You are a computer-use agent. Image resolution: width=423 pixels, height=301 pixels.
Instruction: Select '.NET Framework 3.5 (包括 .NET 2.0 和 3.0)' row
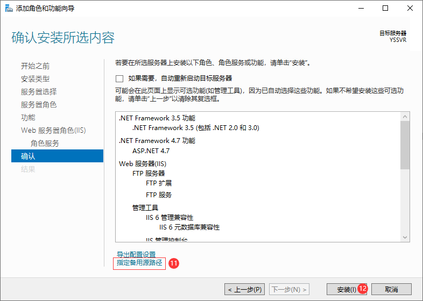196,128
